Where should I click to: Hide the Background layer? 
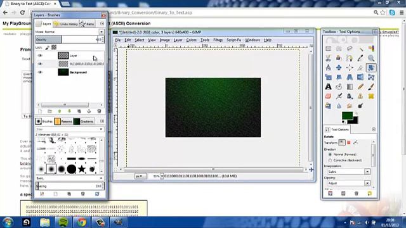[40, 72]
